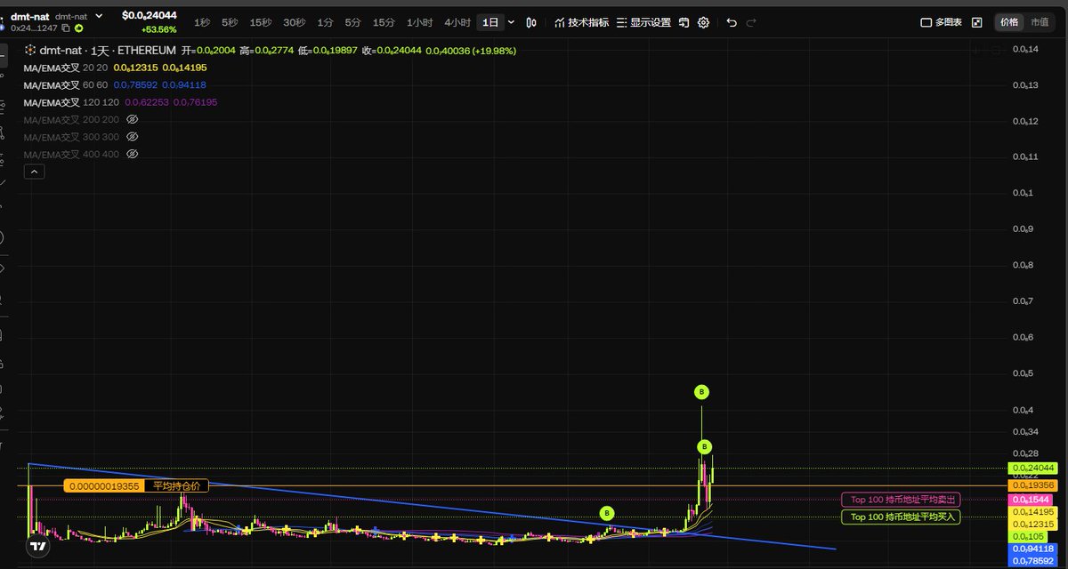Click the dmt-nat · 1天 · ETHEREUM title
1068x569 pixels.
point(109,51)
